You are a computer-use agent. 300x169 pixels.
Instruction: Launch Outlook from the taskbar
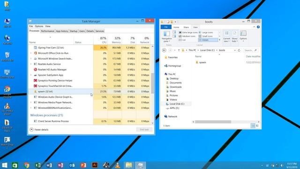[x=72, y=165]
